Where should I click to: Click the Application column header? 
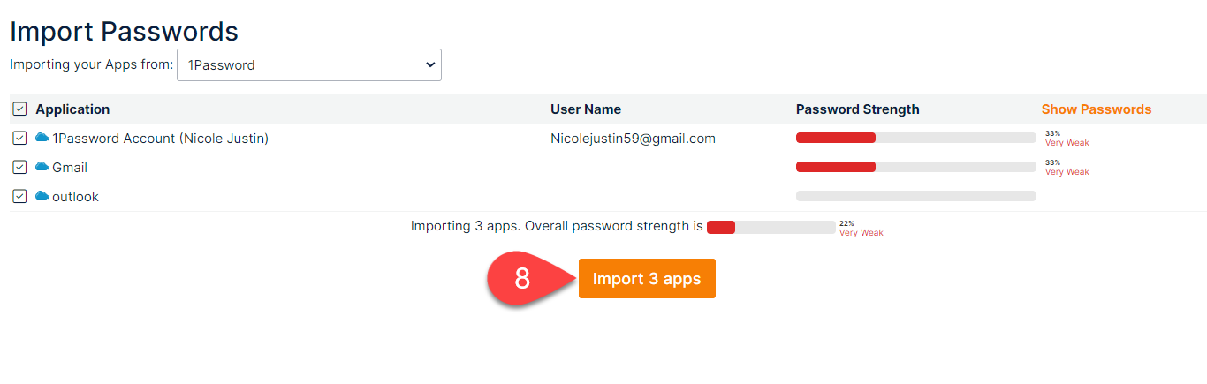pyautogui.click(x=72, y=109)
